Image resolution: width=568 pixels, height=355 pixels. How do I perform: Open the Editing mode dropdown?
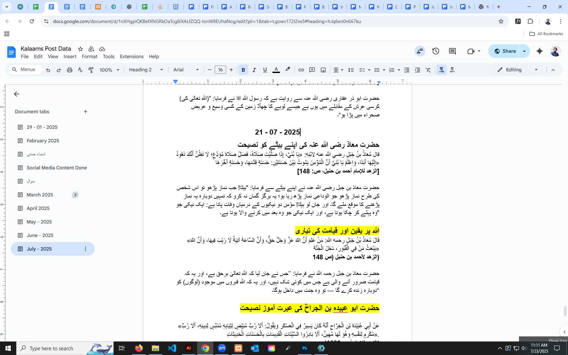(517, 70)
